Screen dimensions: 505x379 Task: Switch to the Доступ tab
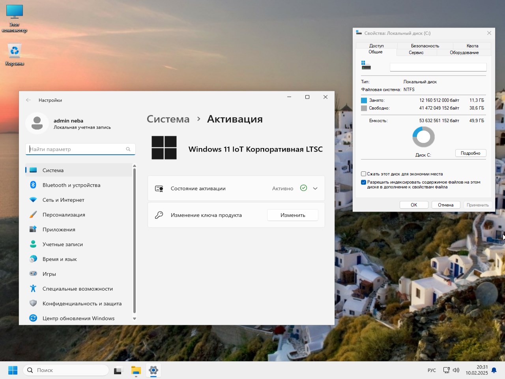click(376, 46)
